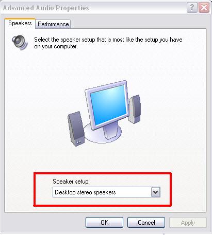
Task: Switch to the Performance tab
Action: 53,24
